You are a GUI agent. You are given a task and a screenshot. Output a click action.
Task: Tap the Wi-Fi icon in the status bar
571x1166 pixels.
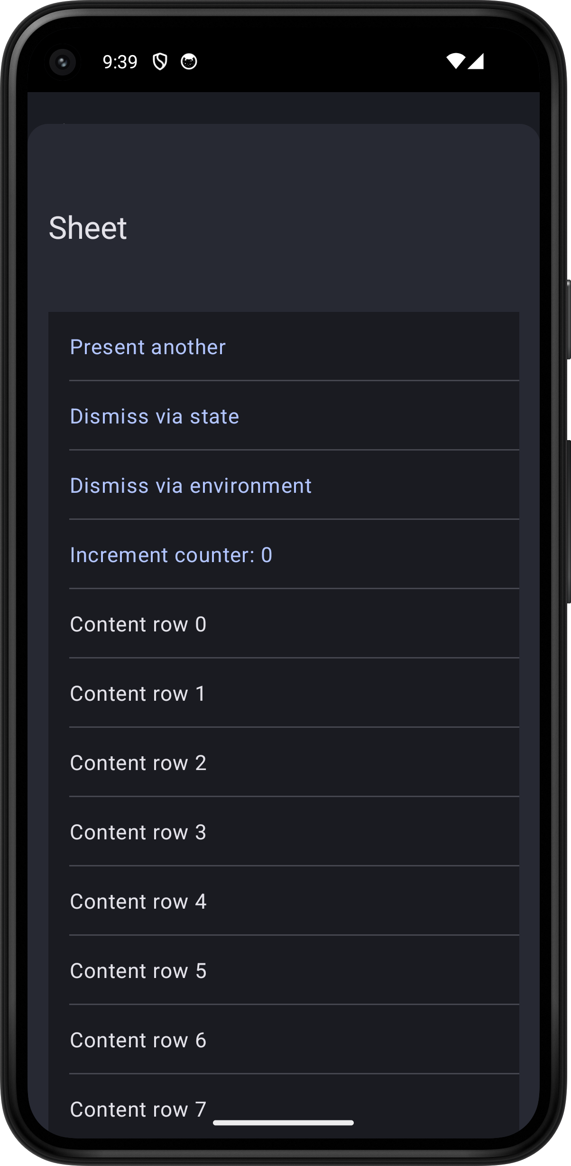457,62
